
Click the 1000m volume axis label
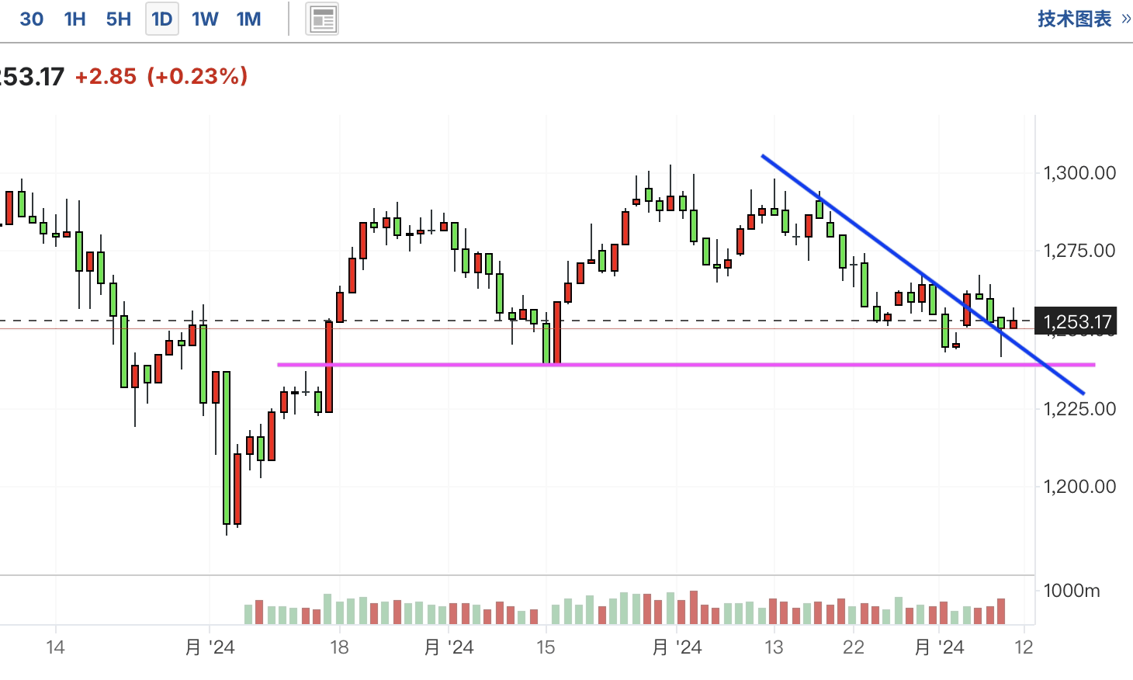1071,591
